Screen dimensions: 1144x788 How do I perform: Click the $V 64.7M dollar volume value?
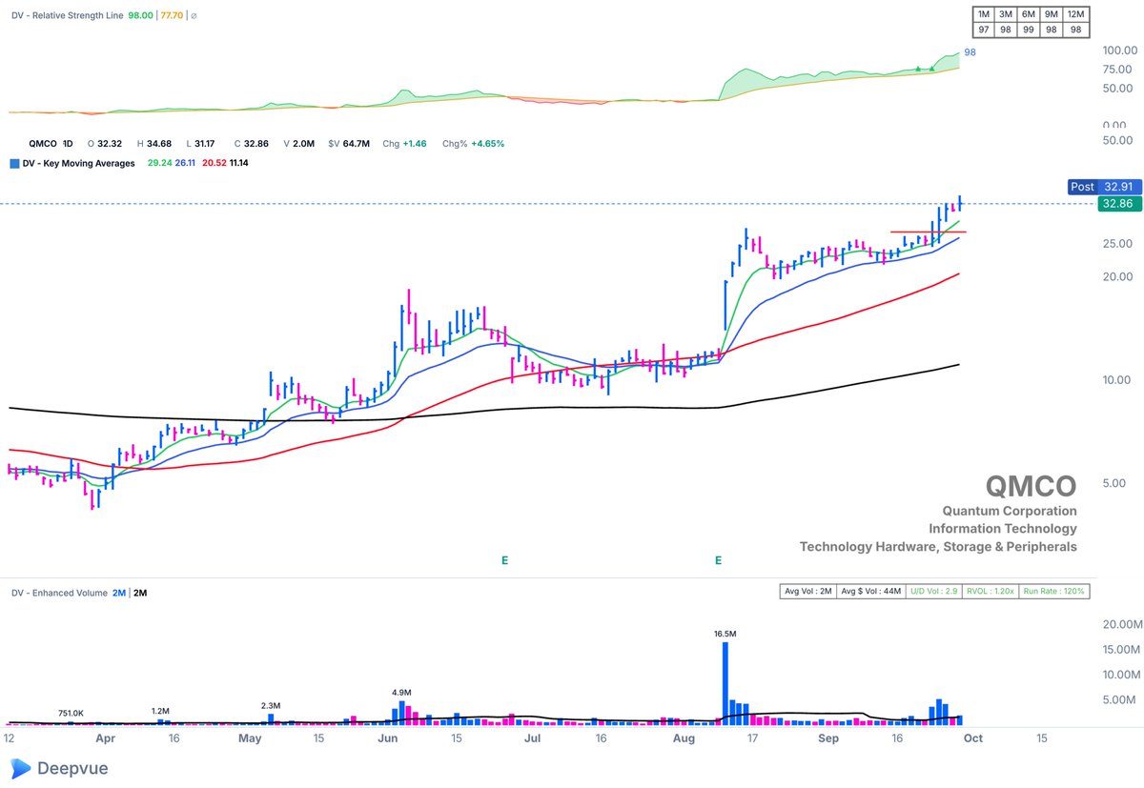tap(349, 143)
